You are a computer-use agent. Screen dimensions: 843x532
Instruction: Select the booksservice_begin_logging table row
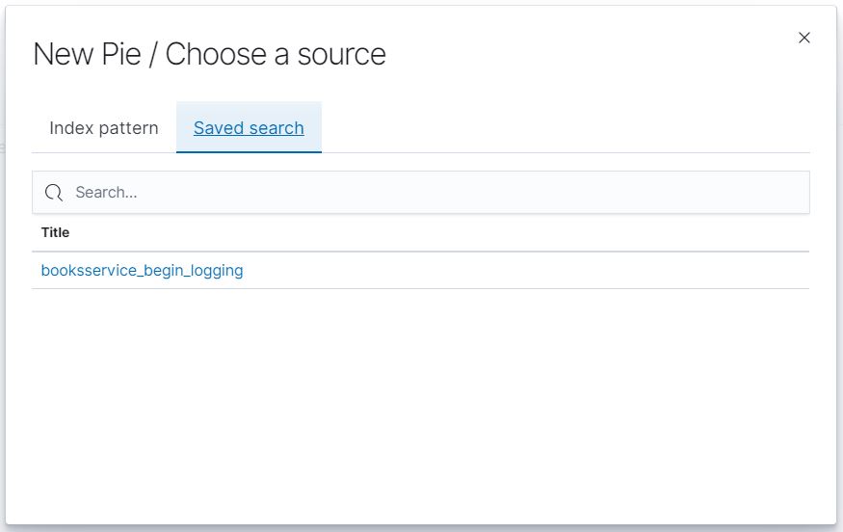pos(420,271)
